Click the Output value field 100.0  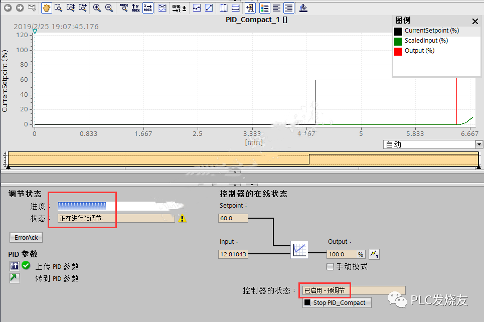coord(346,254)
